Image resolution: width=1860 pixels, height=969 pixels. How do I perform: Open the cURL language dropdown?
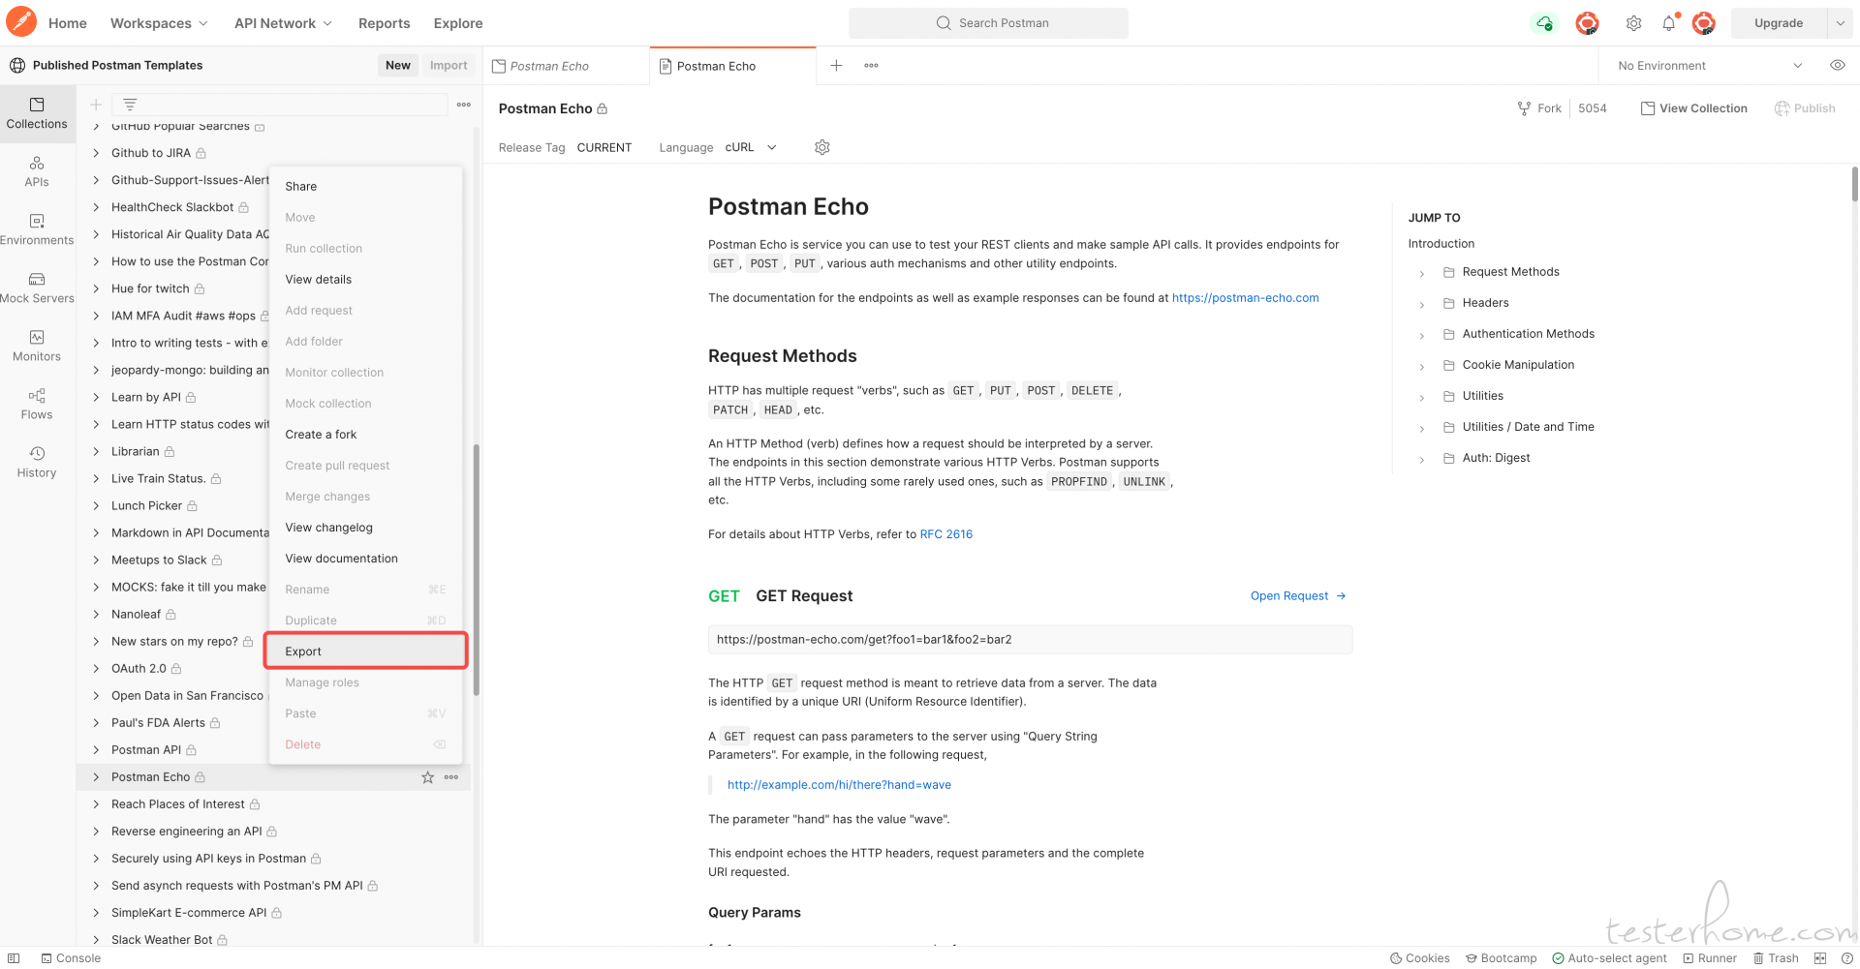coord(751,147)
